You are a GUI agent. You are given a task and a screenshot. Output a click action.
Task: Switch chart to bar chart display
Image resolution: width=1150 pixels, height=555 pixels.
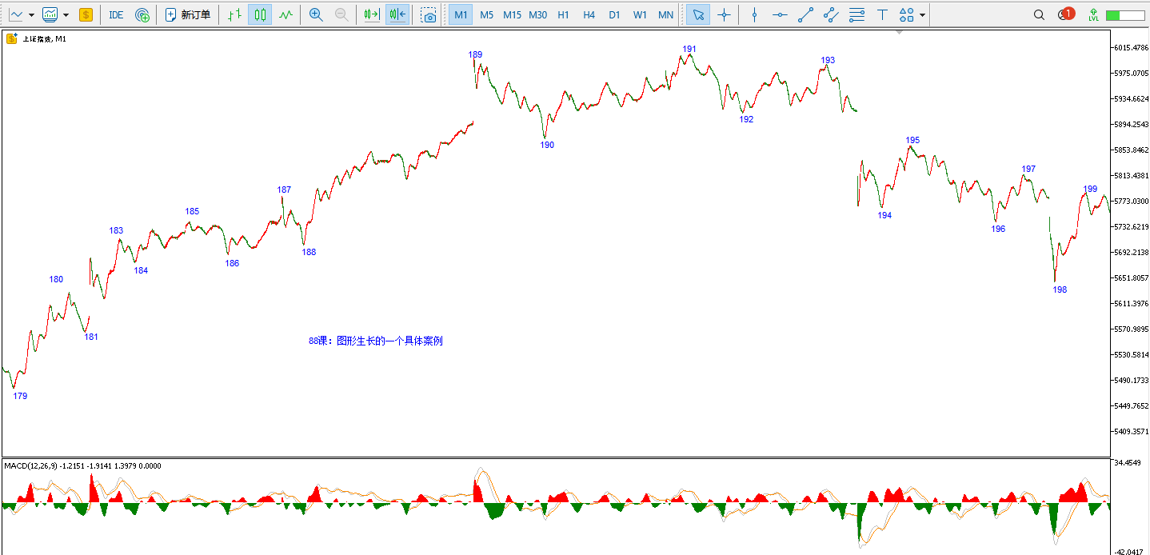[x=234, y=14]
